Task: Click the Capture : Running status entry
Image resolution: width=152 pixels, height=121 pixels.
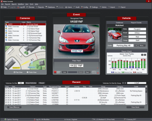Action: [x=11, y=119]
